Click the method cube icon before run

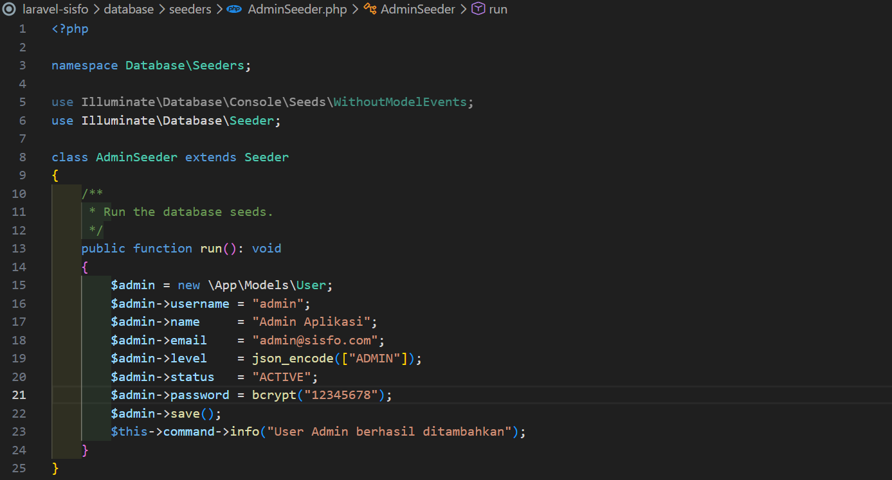(478, 9)
